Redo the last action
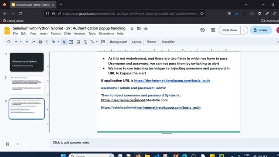Viewport: 279px width, 157px height. 34,42
